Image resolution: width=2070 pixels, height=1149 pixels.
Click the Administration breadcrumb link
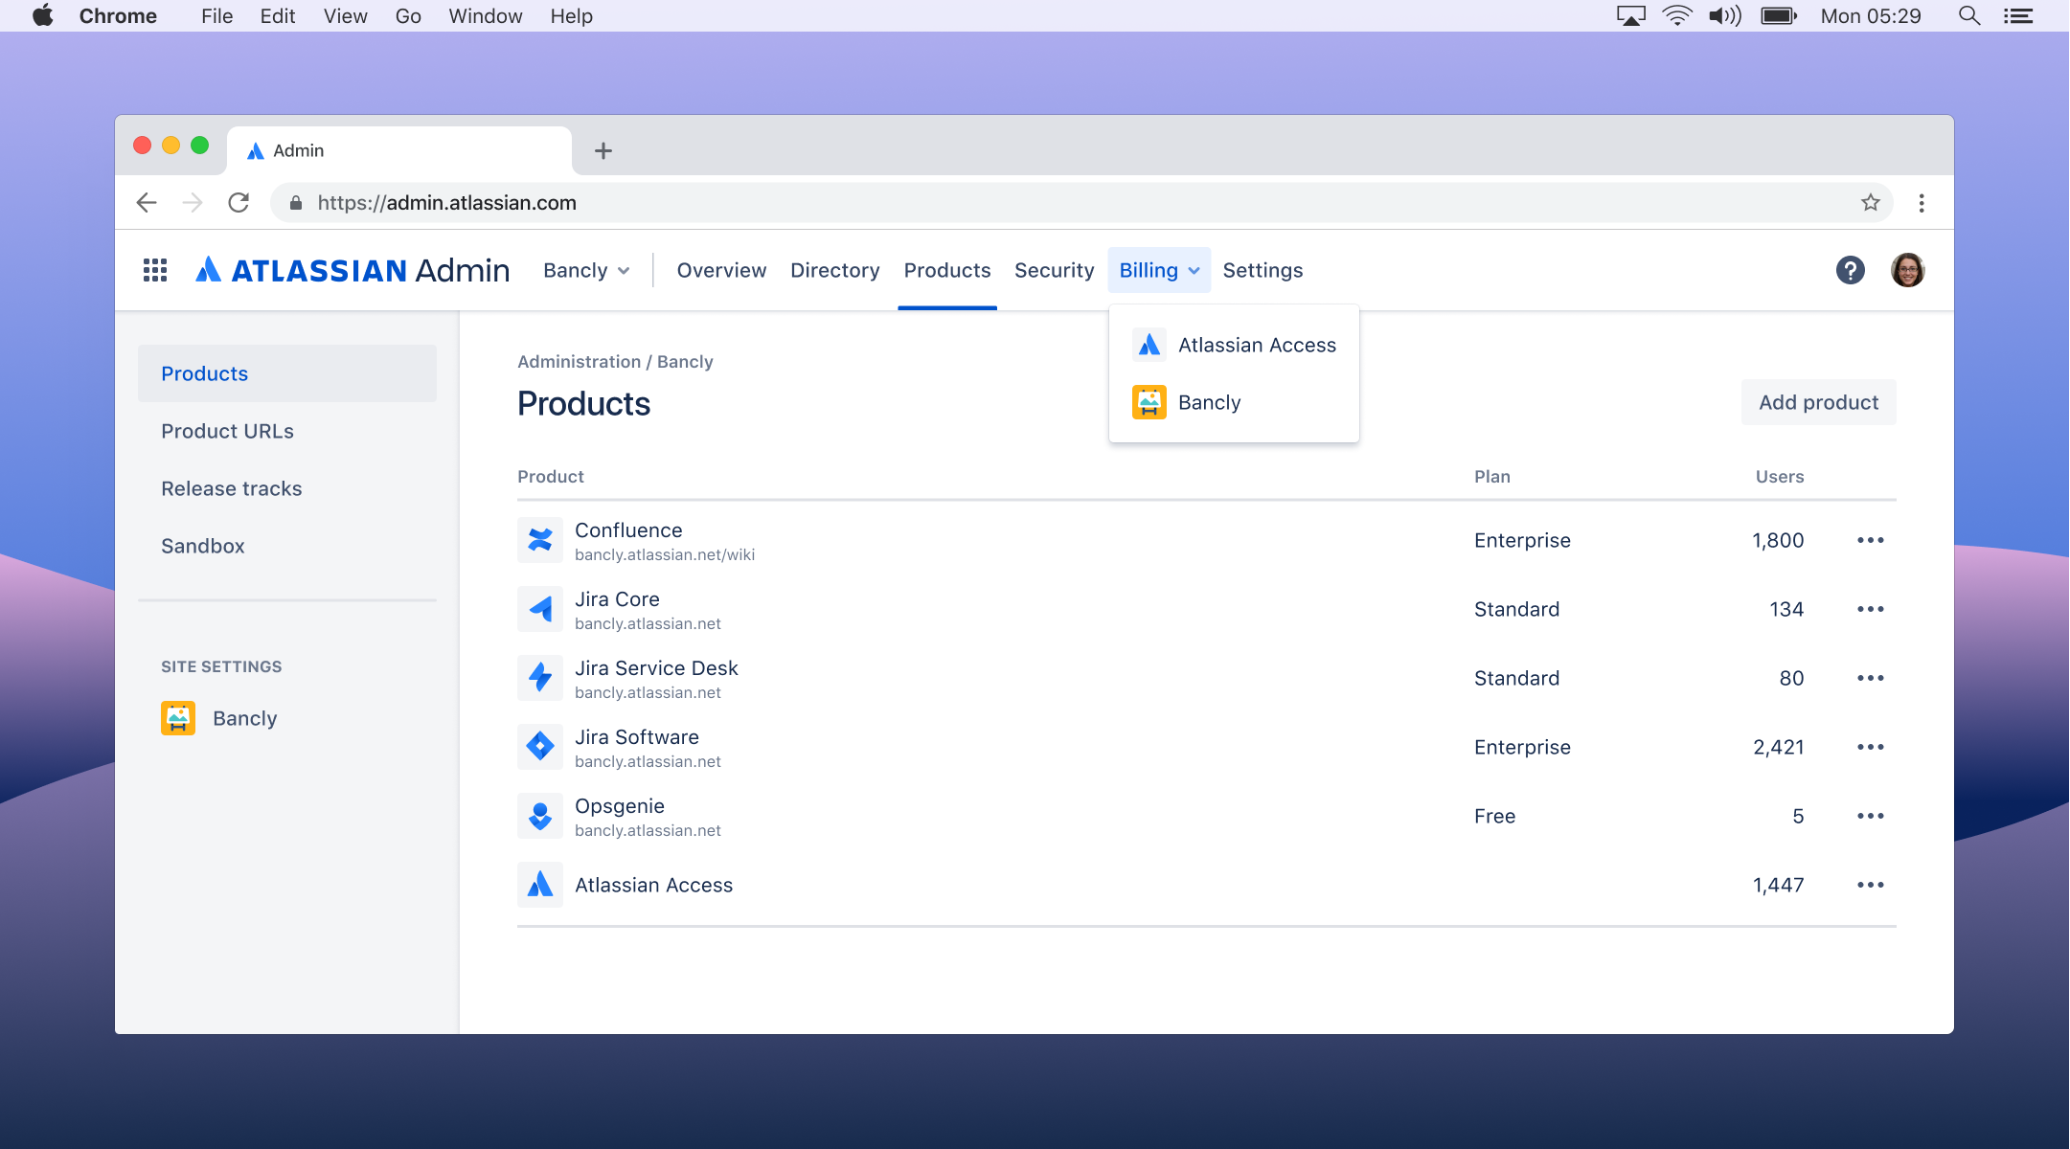click(579, 362)
